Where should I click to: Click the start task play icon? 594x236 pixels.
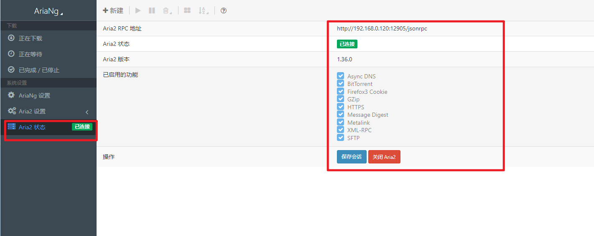click(138, 10)
